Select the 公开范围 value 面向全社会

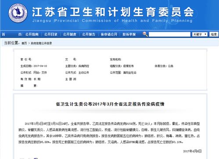[130, 73]
